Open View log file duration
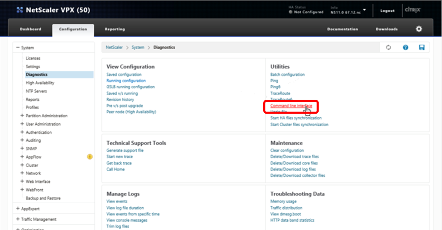 [x=125, y=208]
